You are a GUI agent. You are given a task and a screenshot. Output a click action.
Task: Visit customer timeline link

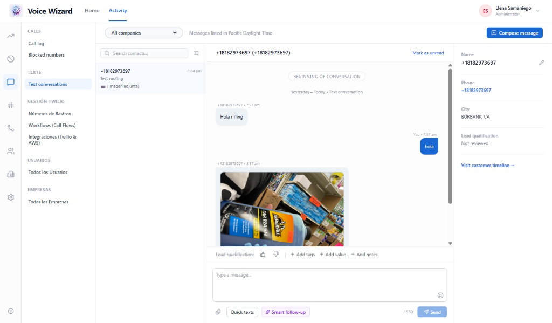(x=488, y=165)
